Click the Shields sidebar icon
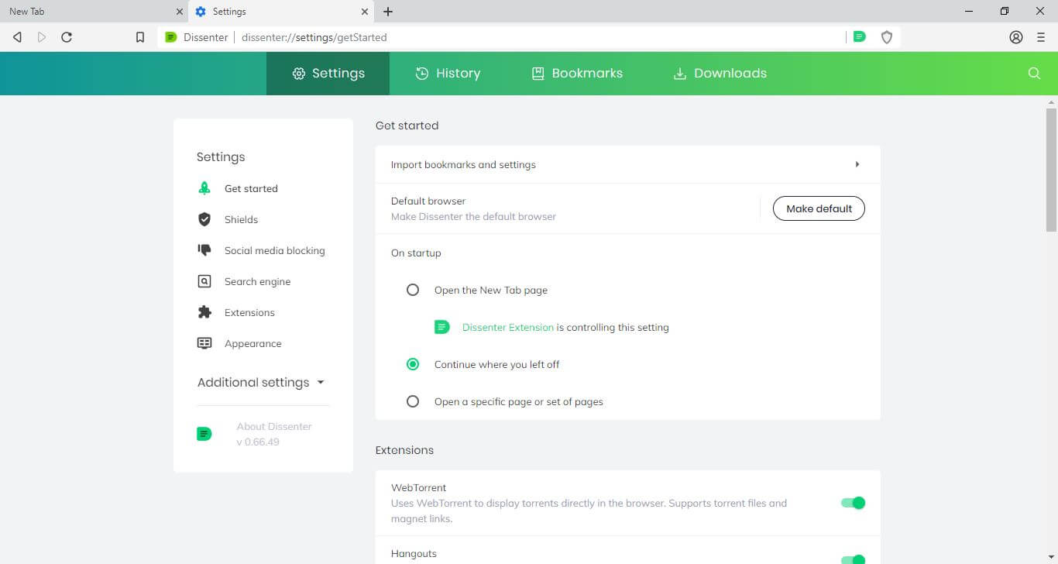 tap(204, 219)
